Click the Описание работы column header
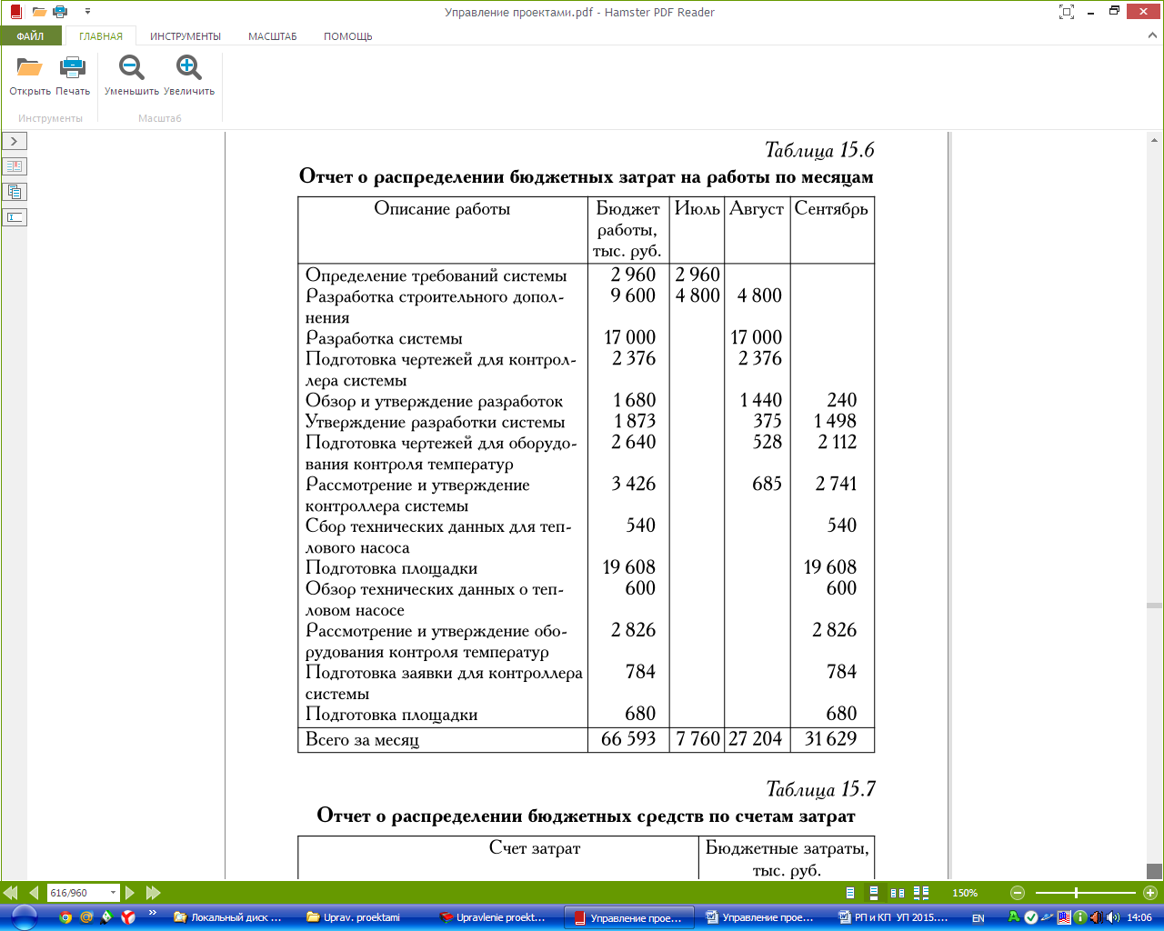Screen dimensions: 1164x931 (442, 209)
